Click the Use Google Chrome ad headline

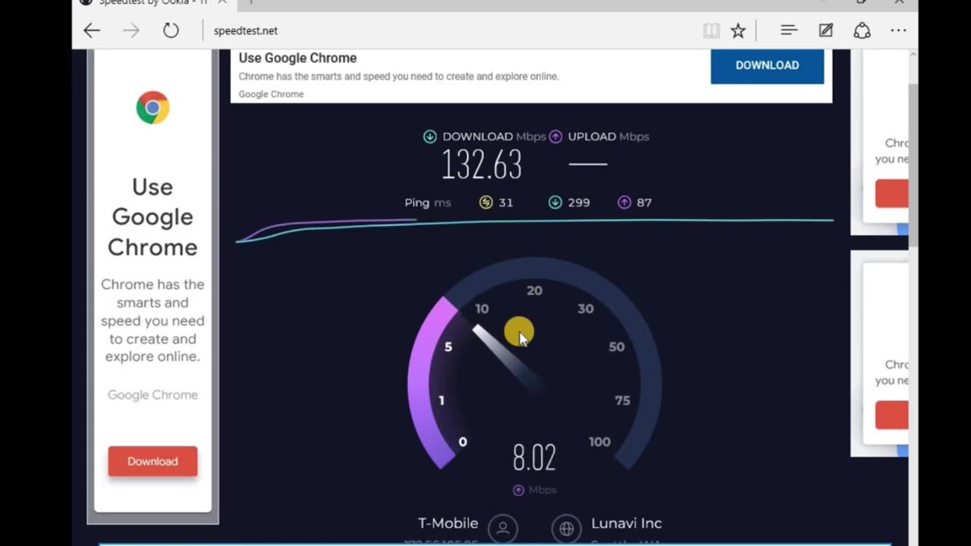click(x=297, y=58)
